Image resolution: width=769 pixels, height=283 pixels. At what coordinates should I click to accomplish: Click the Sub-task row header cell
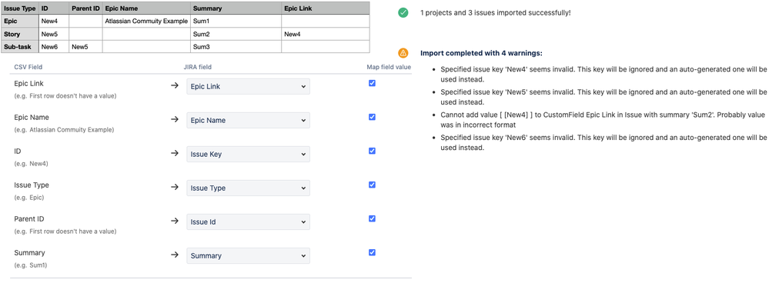pyautogui.click(x=19, y=46)
